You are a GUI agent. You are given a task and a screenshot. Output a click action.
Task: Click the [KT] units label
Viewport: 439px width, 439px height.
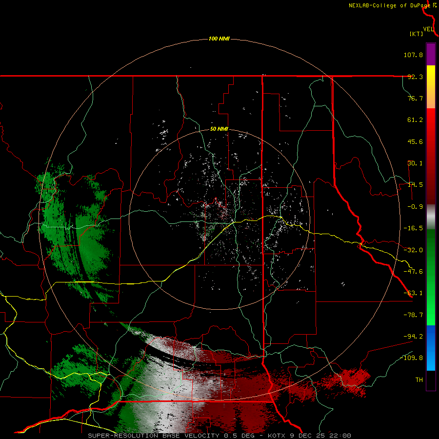[x=417, y=34]
